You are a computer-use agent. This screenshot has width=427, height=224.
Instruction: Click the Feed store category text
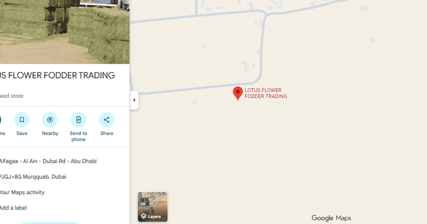coord(12,96)
